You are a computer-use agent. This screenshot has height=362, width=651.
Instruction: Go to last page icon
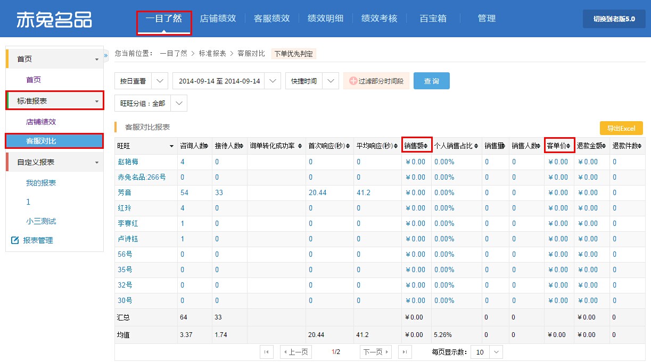point(405,352)
